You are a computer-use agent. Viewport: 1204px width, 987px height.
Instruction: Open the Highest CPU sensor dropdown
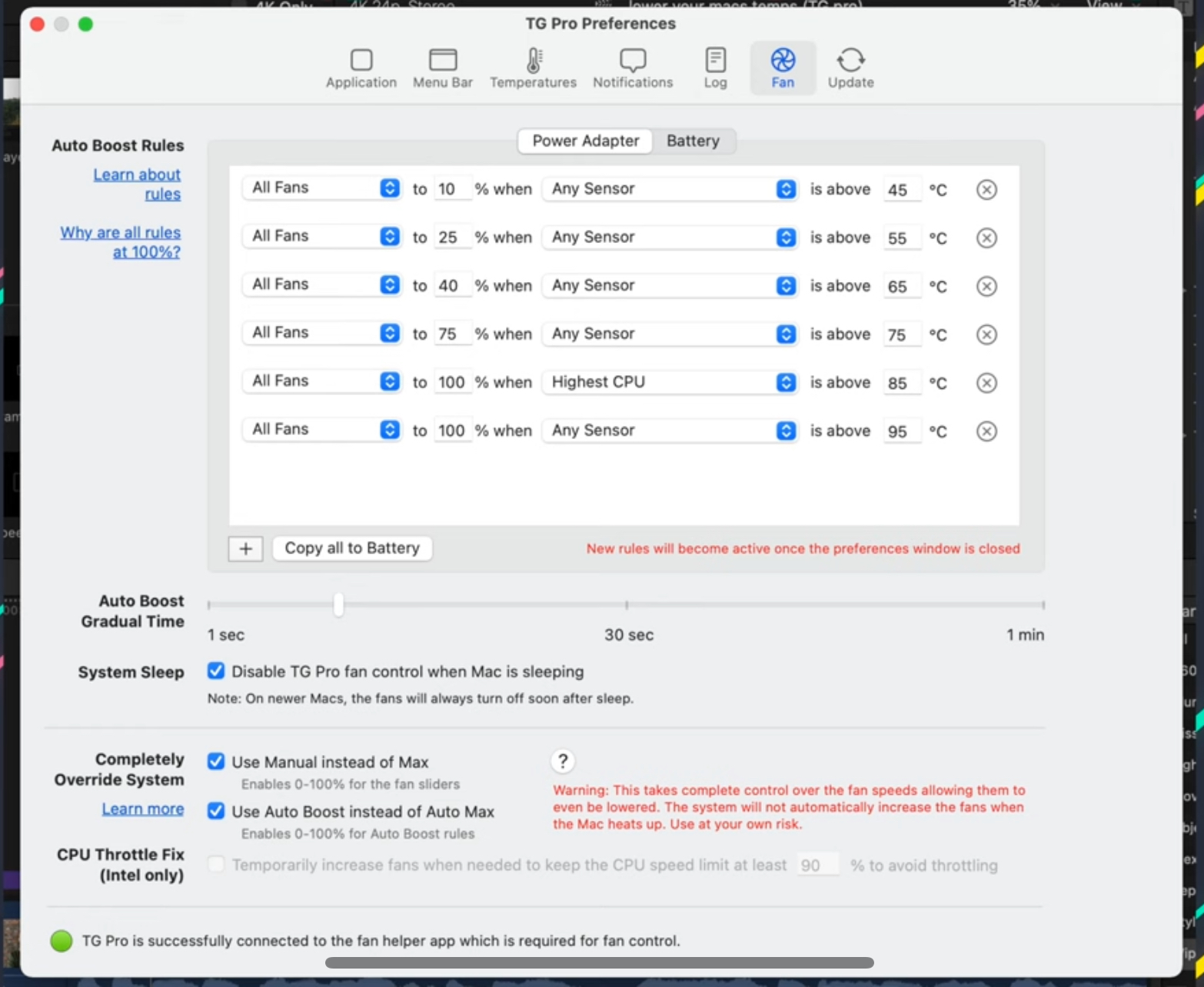(x=670, y=383)
